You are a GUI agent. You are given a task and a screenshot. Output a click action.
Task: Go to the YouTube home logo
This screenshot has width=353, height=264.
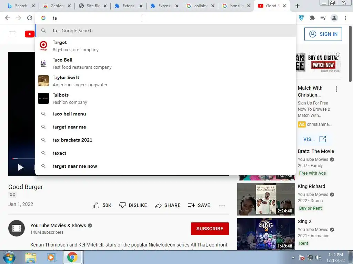[x=30, y=34]
